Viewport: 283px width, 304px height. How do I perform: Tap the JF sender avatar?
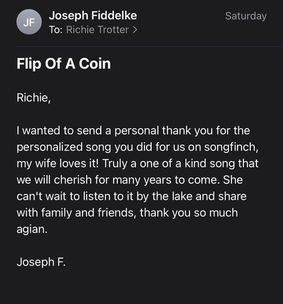[x=29, y=22]
